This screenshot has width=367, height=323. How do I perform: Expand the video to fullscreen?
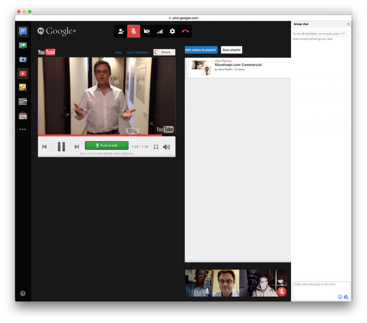point(156,147)
